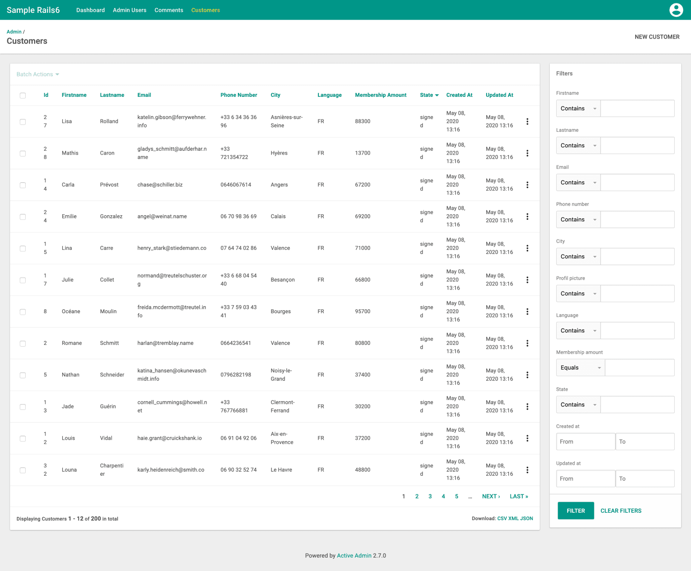The width and height of the screenshot is (691, 571).
Task: Switch to the Admin Users section
Action: coord(129,10)
